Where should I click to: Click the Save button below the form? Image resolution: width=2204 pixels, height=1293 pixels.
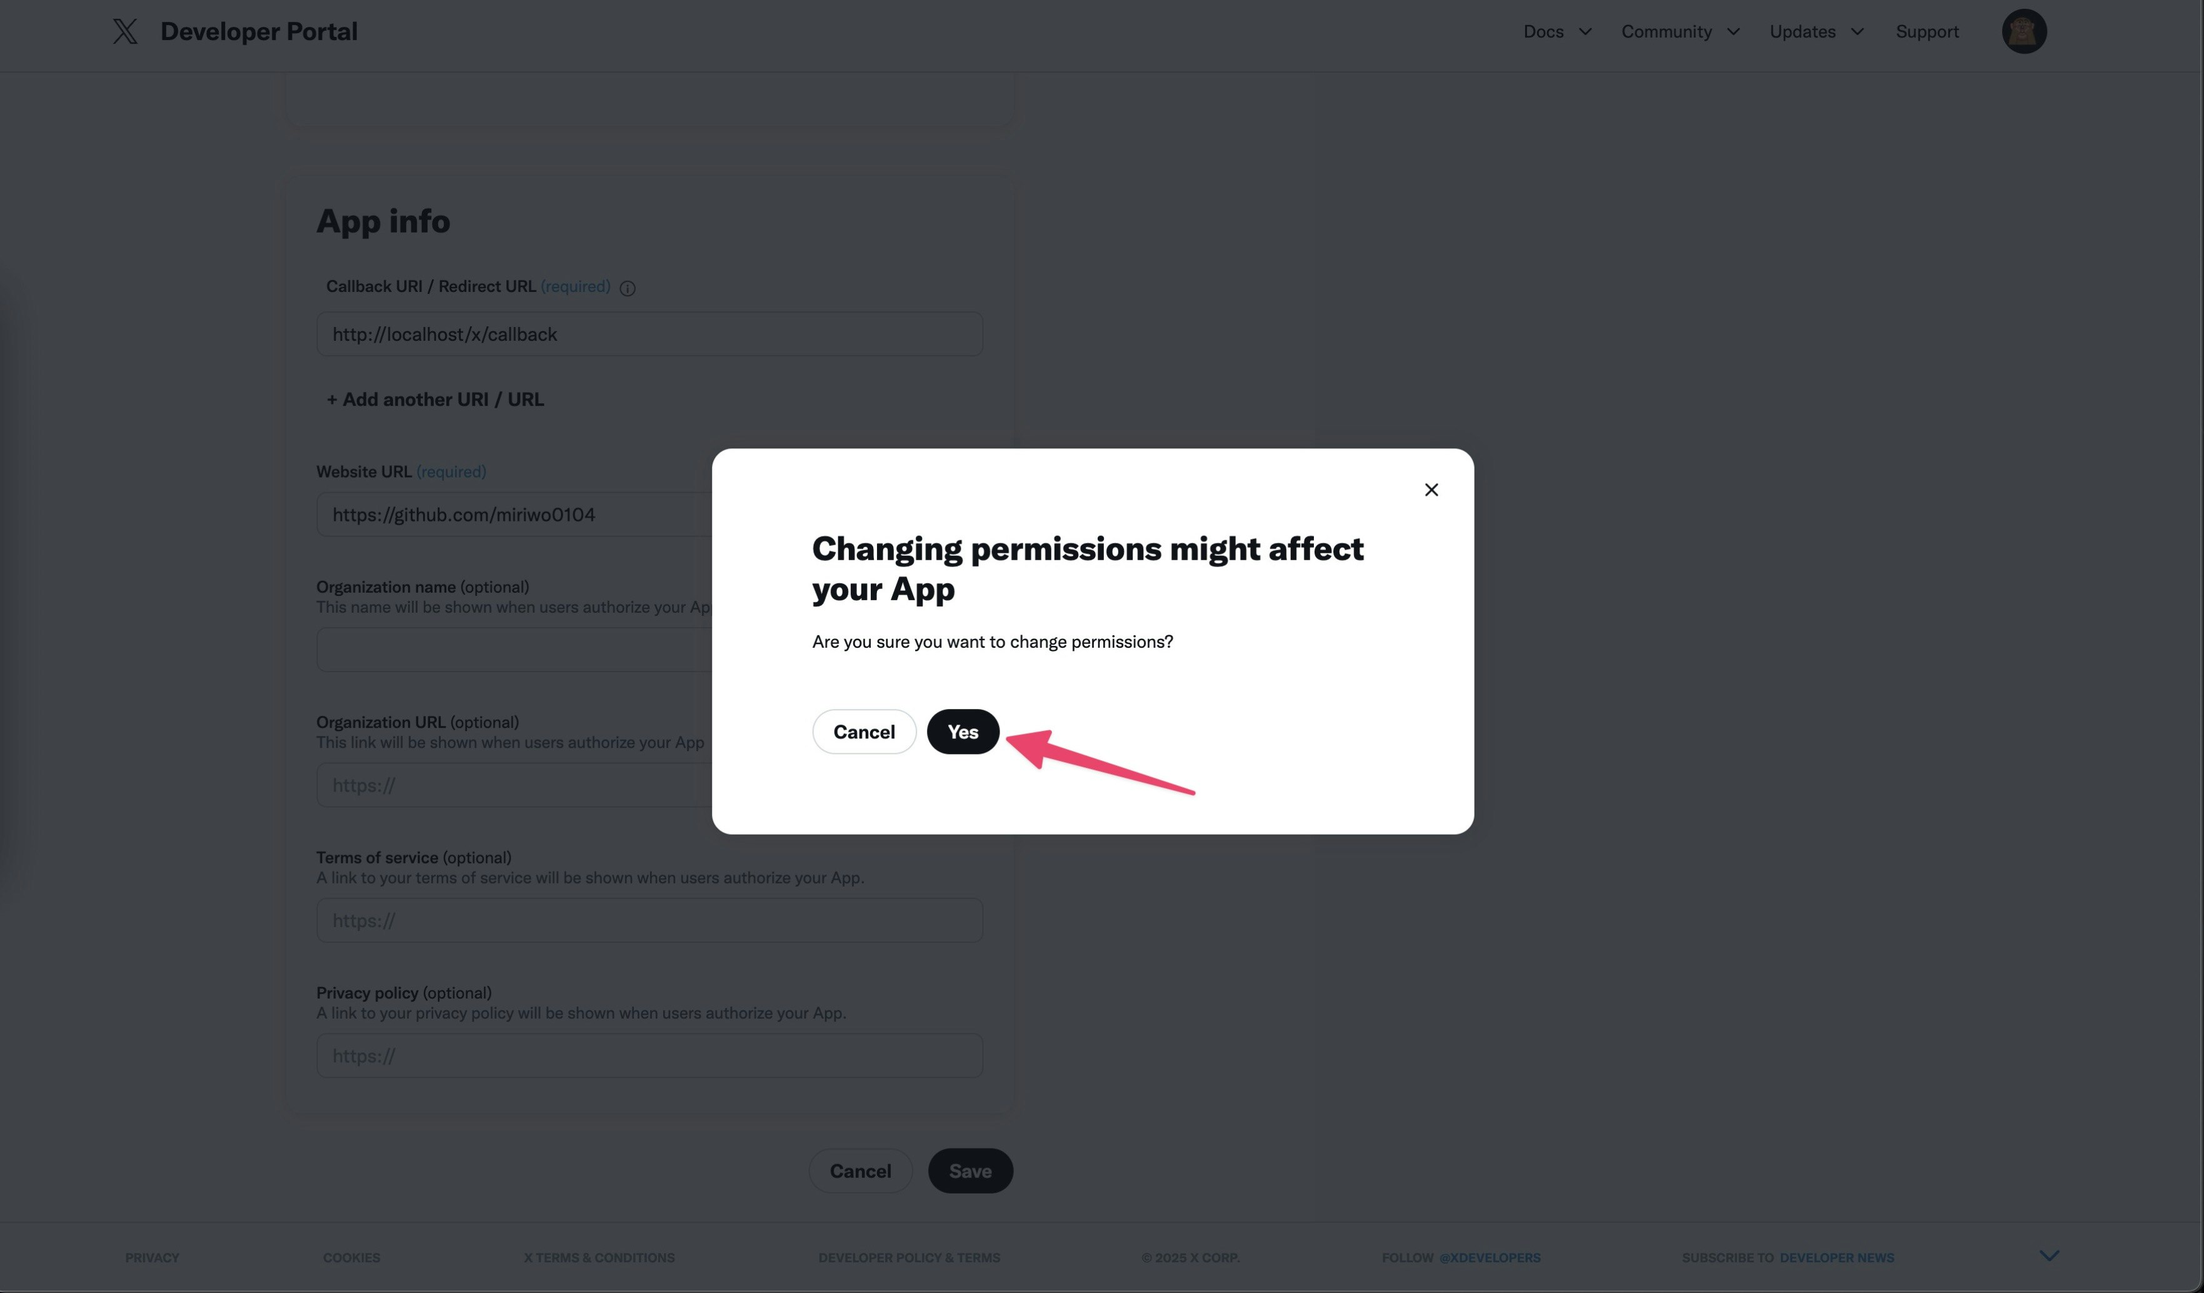(970, 1170)
